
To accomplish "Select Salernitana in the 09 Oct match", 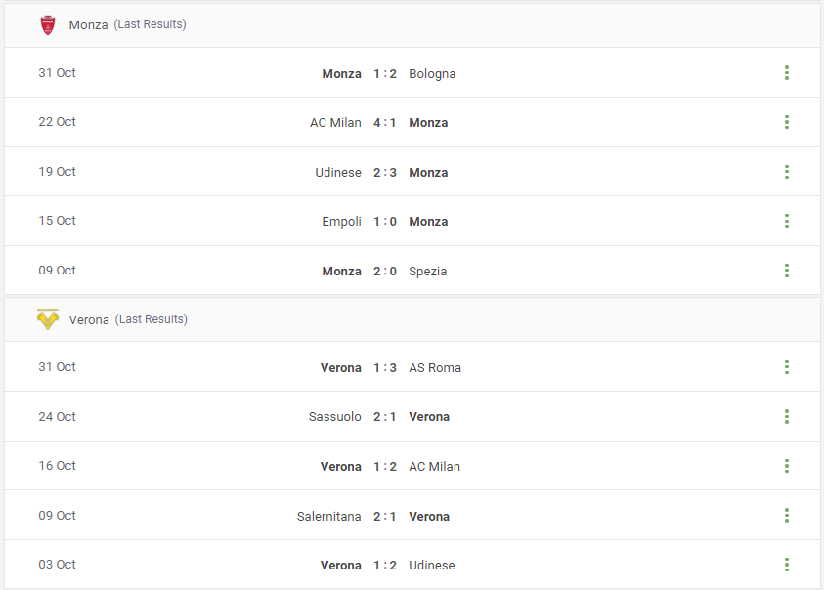I will (x=329, y=516).
